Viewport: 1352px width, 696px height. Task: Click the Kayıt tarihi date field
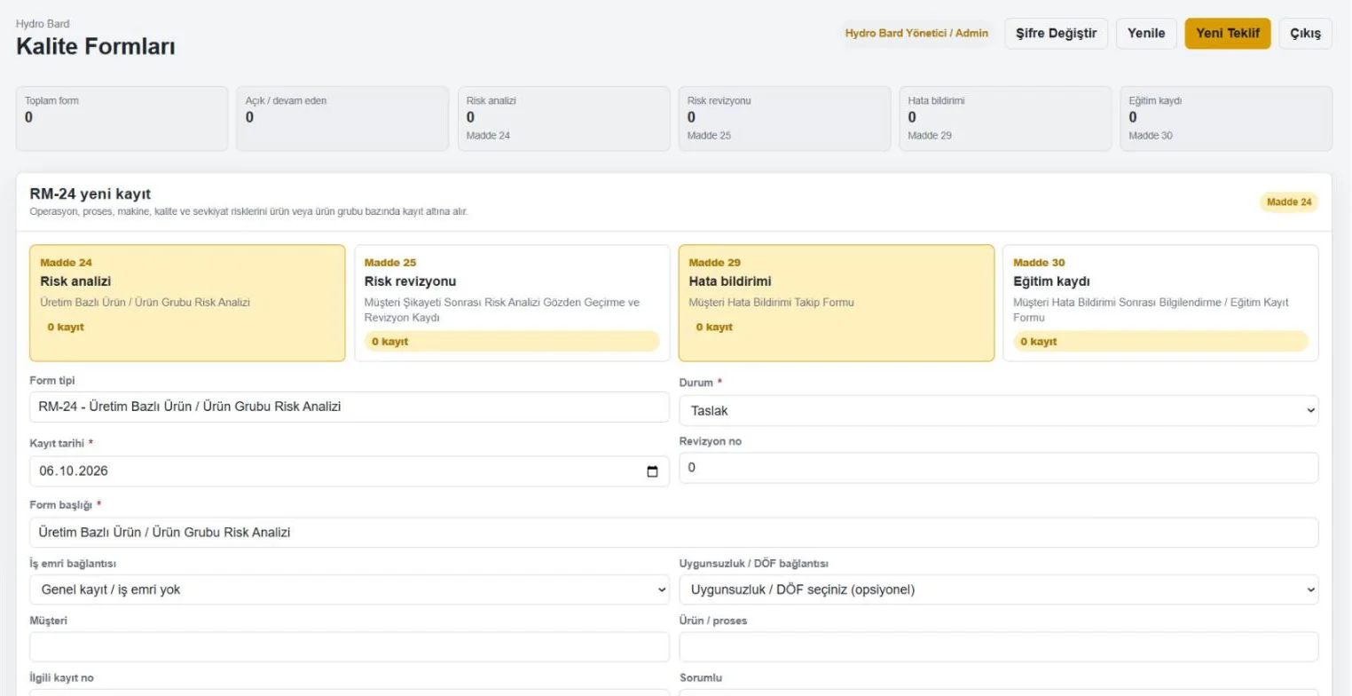pyautogui.click(x=350, y=471)
